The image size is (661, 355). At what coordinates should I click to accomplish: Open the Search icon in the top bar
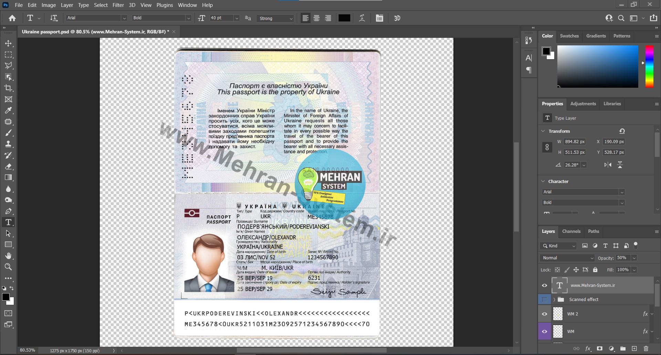[x=621, y=18]
